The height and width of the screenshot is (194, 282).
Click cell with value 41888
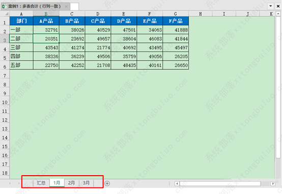click(176, 30)
